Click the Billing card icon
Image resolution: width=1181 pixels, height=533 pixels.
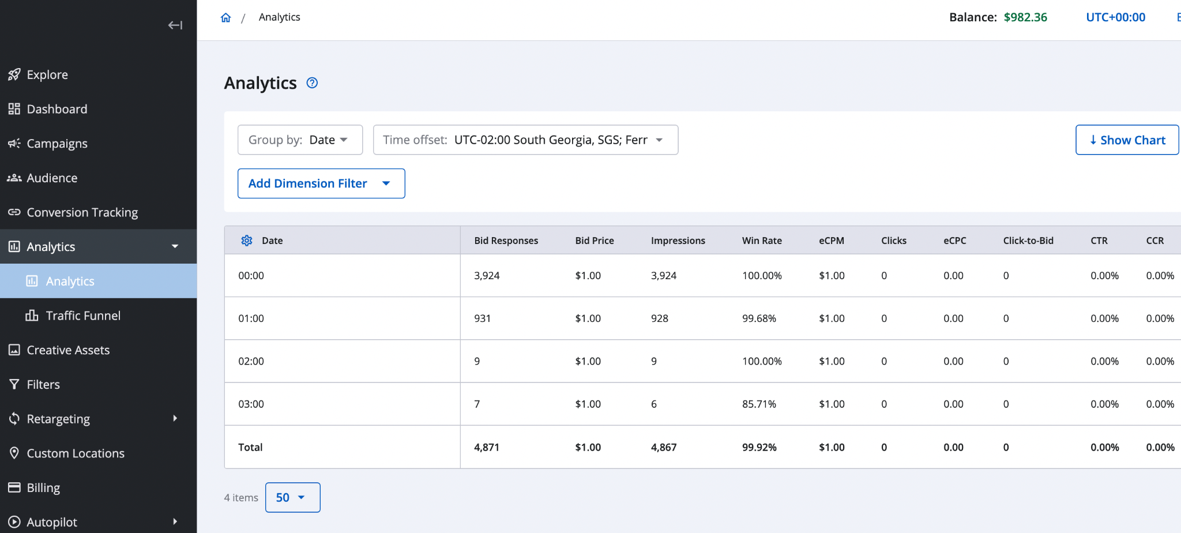tap(14, 487)
